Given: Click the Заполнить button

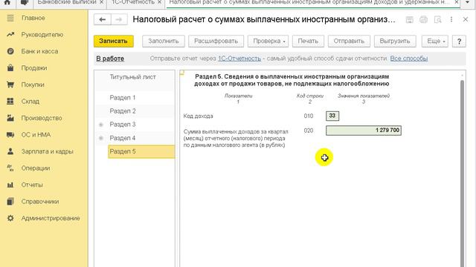Looking at the screenshot, I should (164, 42).
